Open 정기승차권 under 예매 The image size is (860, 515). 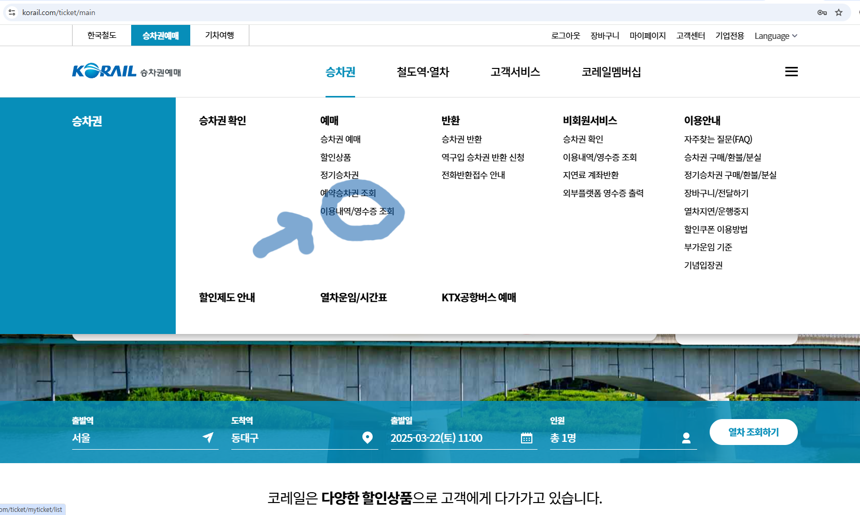pyautogui.click(x=340, y=175)
